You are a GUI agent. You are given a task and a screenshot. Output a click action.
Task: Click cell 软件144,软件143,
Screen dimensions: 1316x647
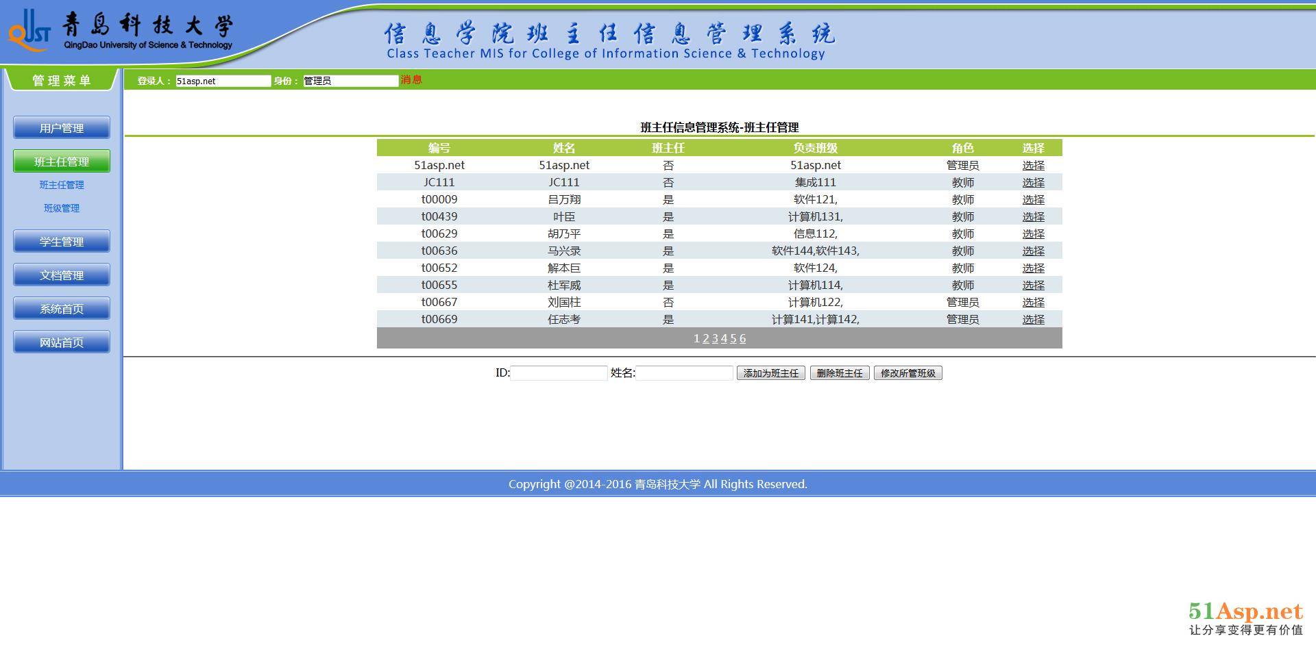(x=816, y=251)
